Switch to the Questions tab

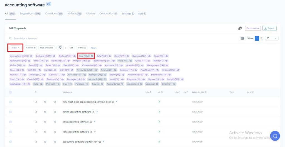54,14
